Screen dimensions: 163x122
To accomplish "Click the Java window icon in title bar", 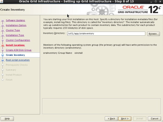I will click(2, 1).
